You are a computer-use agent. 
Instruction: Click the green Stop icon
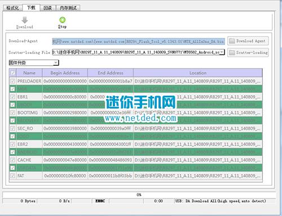pos(62,20)
